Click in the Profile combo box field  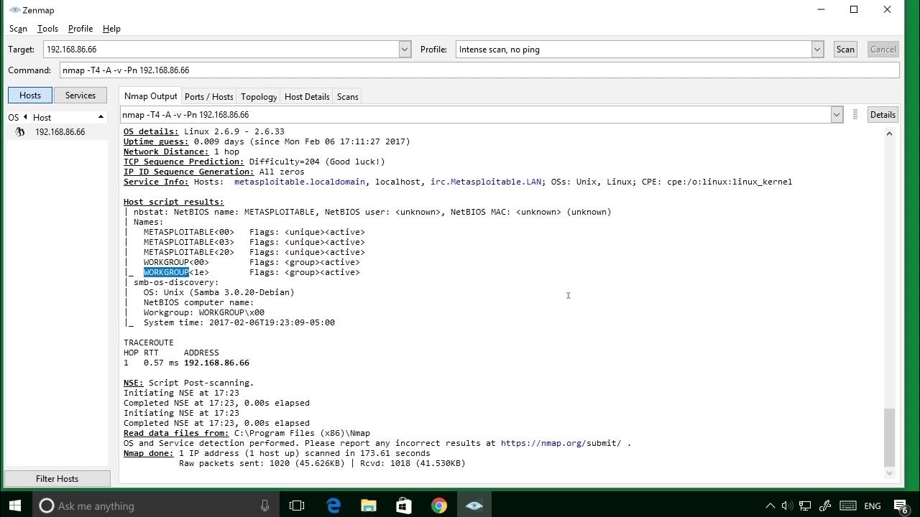click(x=634, y=50)
